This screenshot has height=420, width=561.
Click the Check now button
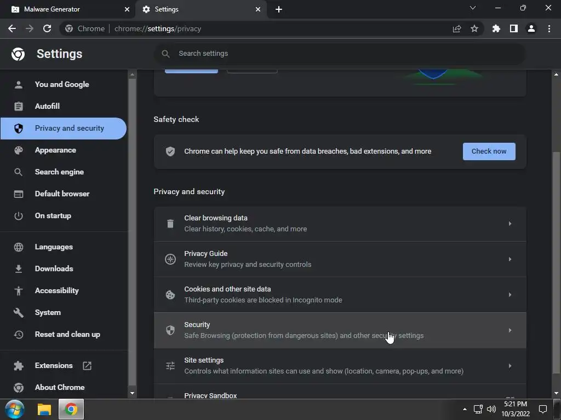[489, 151]
